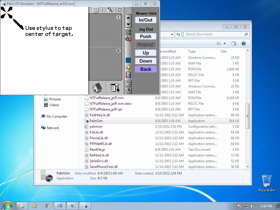Screen dimensions: 280x210
Task: Tap the numeric Graffiti area marked 1
Action: tap(105, 30)
